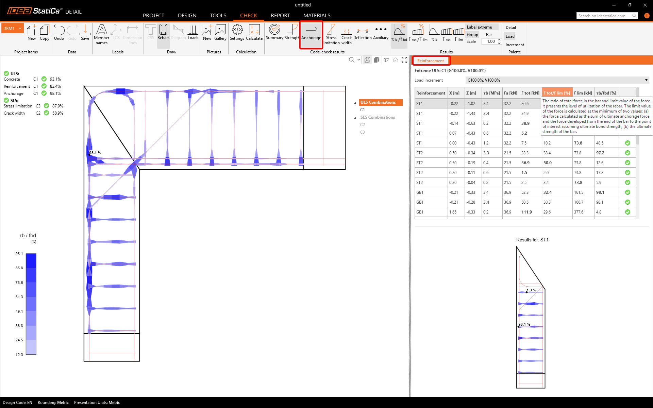Select the Increment palette option
The width and height of the screenshot is (653, 408).
tap(515, 45)
